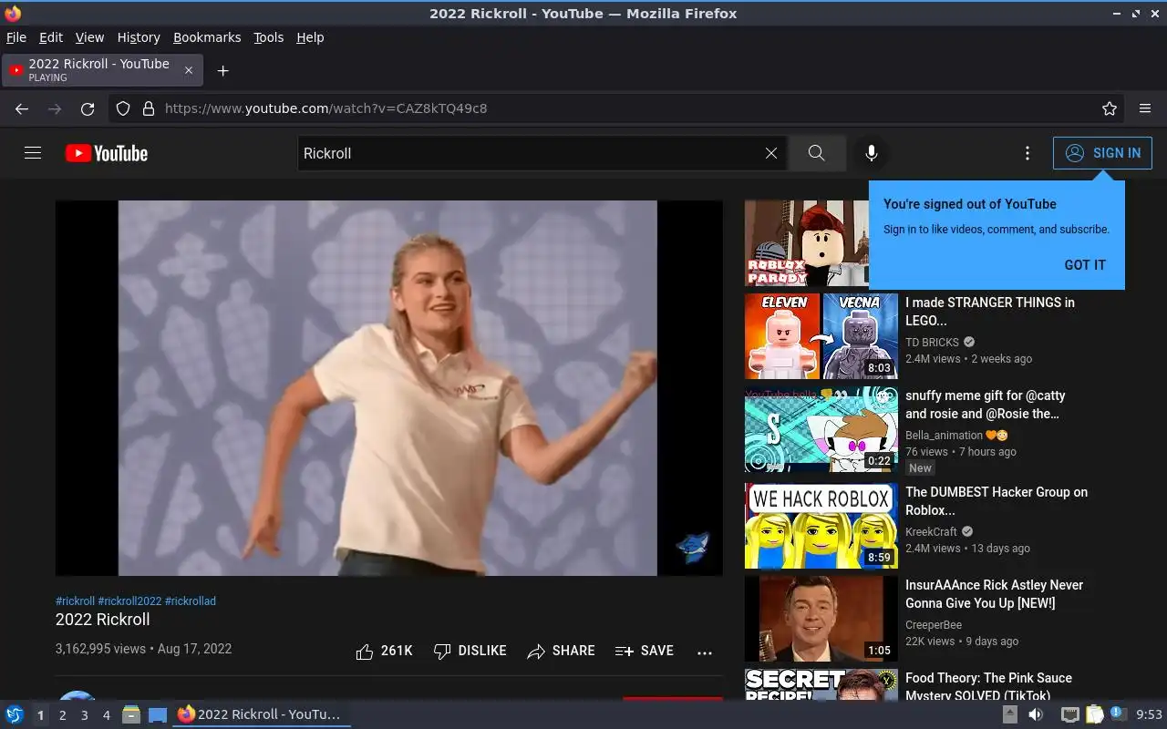
Task: Close the 2022 Rickroll tab
Action: [x=189, y=70]
